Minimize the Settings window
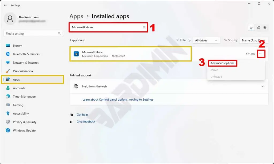This screenshot has width=274, height=164. 249,3
